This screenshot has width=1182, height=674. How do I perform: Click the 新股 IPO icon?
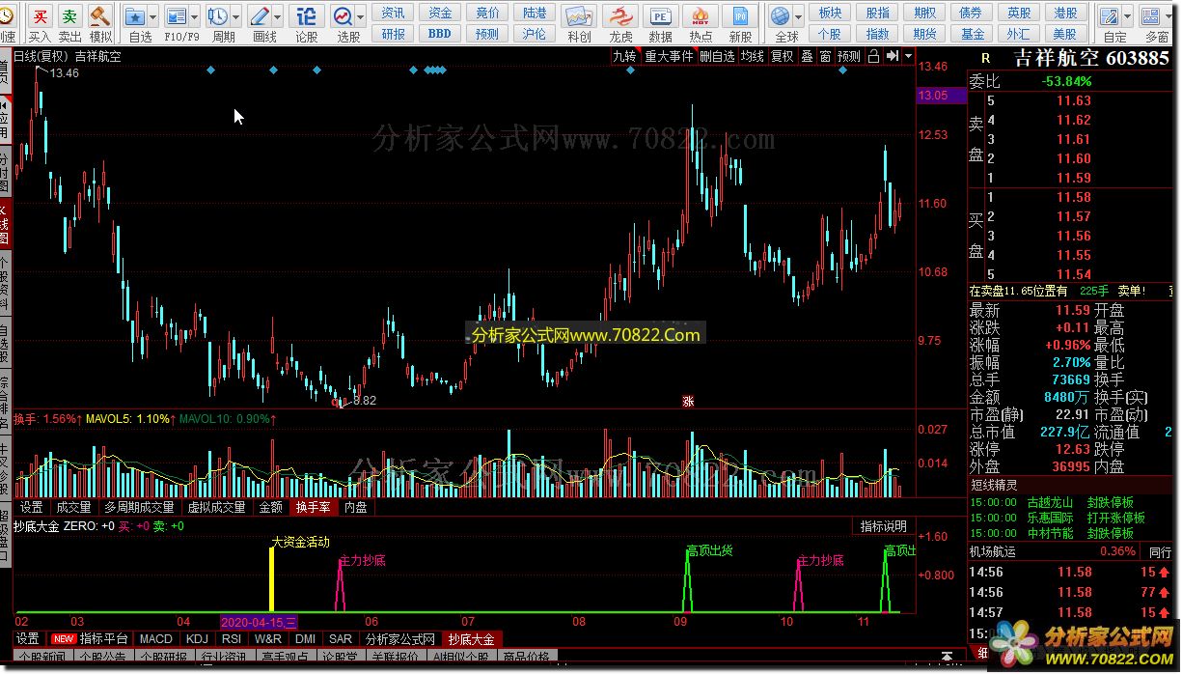(x=740, y=16)
